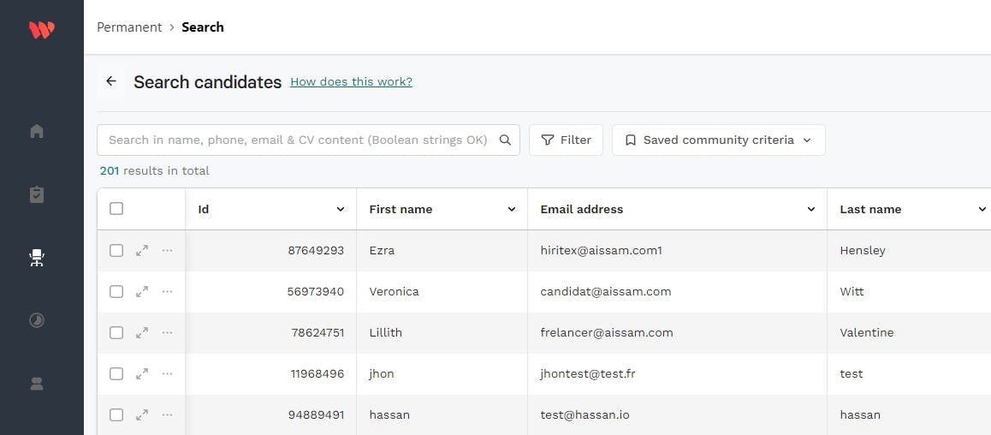Open the home icon in sidebar
Image resolution: width=991 pixels, height=435 pixels.
click(37, 131)
